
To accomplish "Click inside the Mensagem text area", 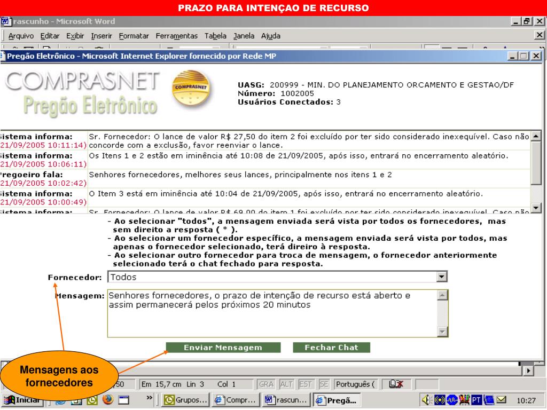I will pyautogui.click(x=272, y=313).
